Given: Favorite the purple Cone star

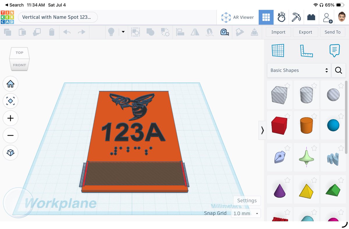Looking at the screenshot, I should point(287,180).
